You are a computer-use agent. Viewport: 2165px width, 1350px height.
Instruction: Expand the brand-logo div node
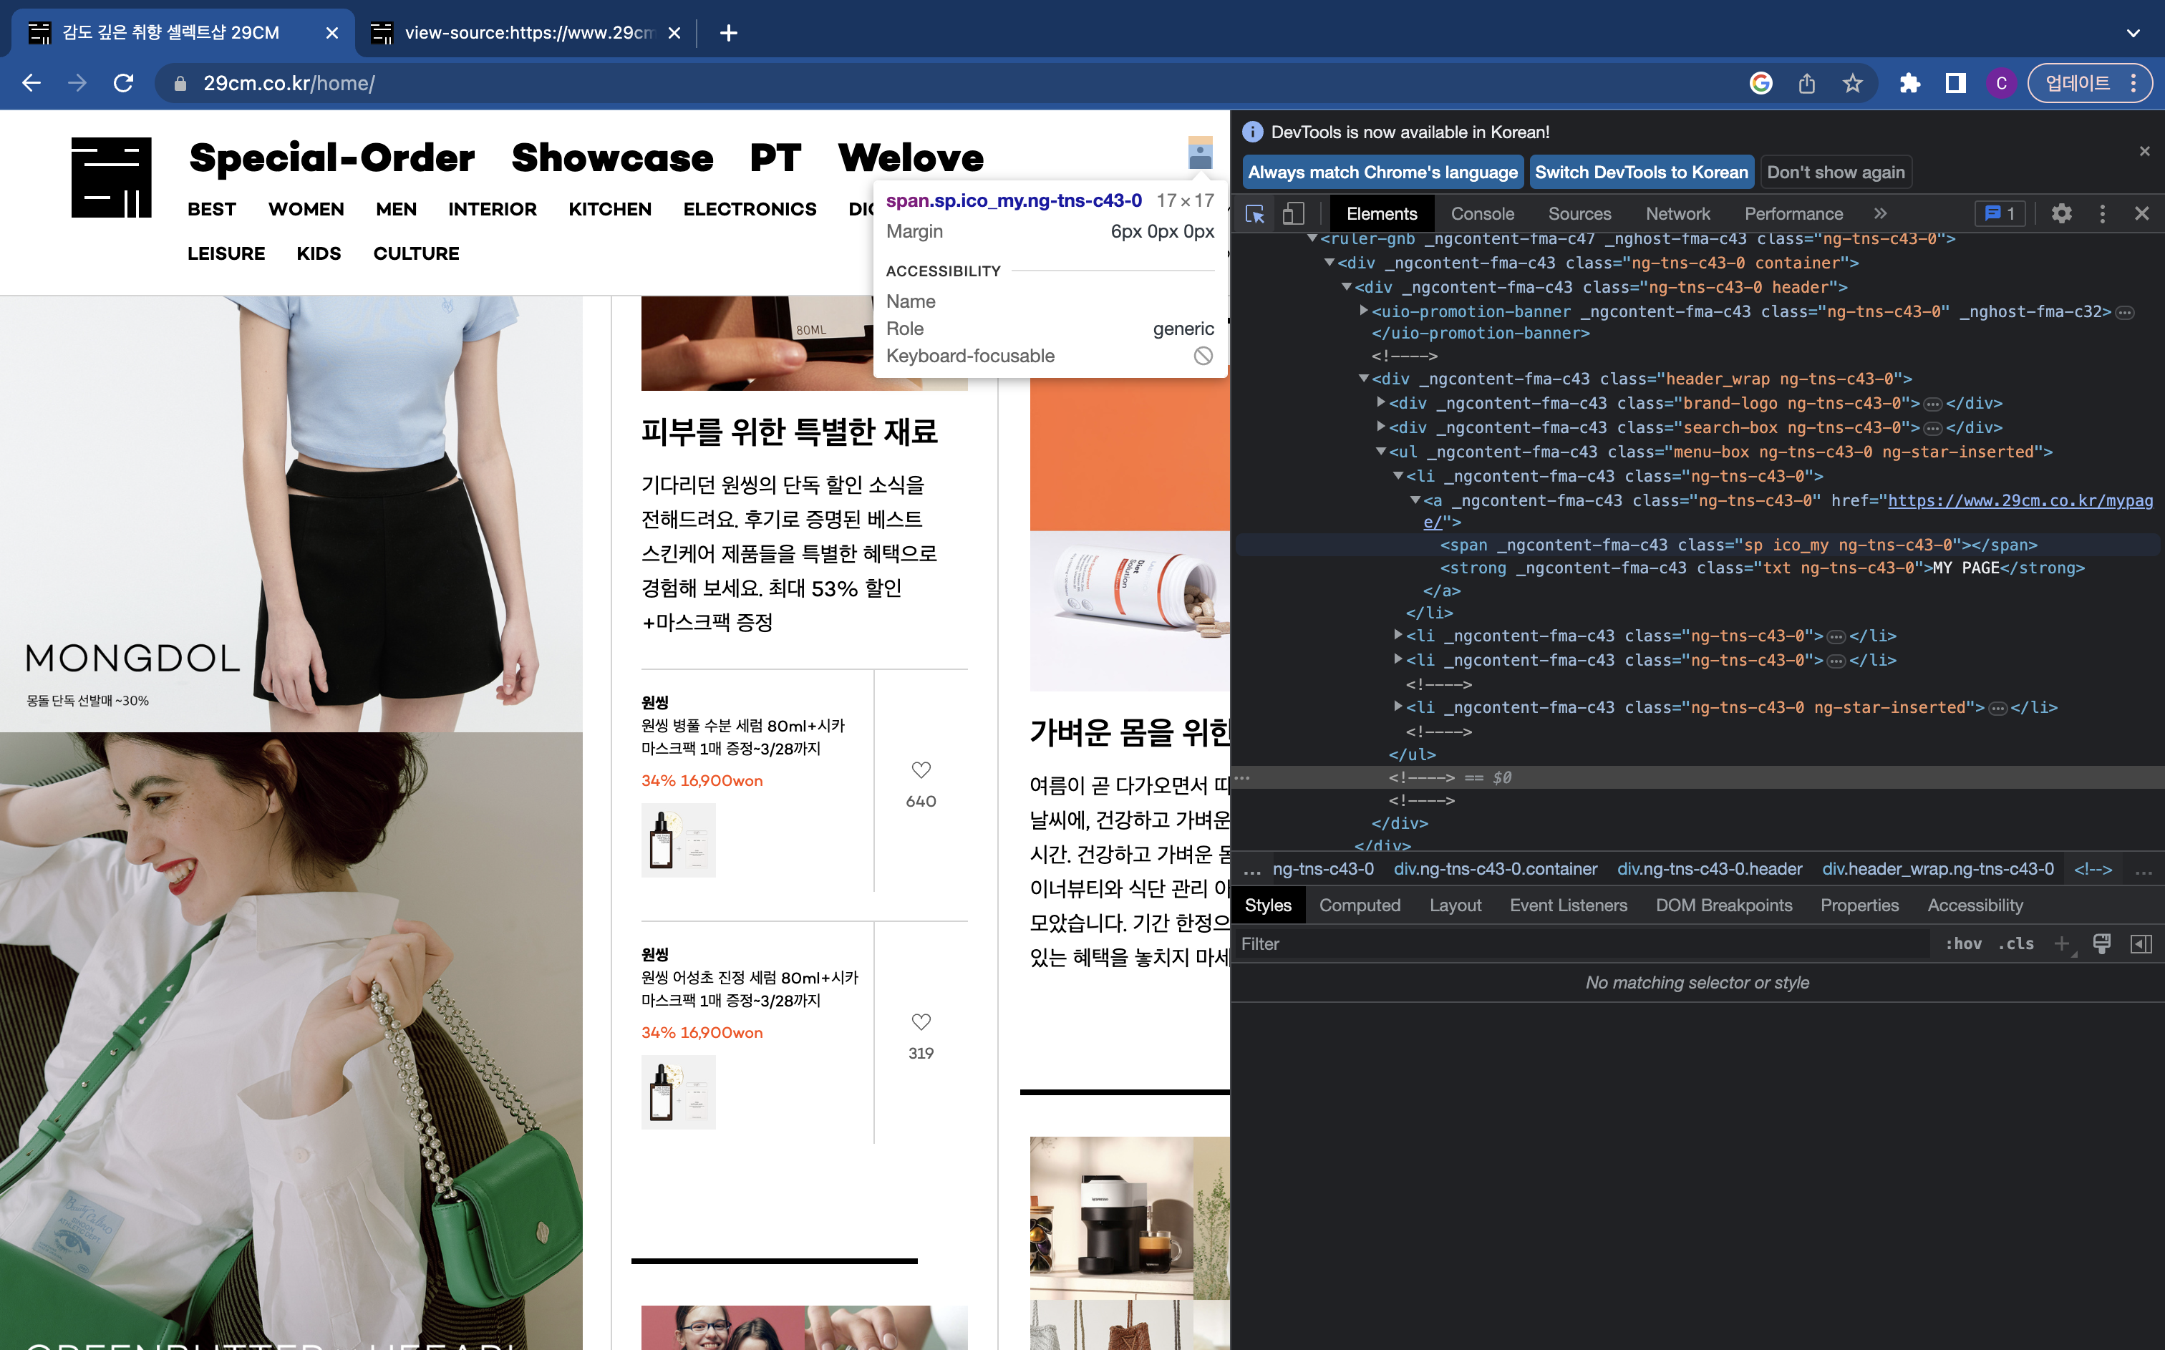point(1381,403)
